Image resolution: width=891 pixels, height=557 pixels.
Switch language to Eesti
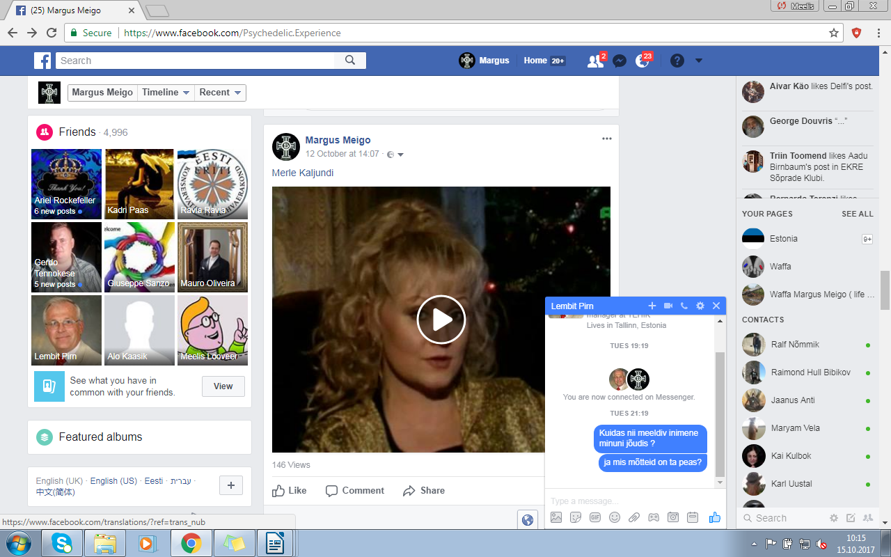(154, 481)
